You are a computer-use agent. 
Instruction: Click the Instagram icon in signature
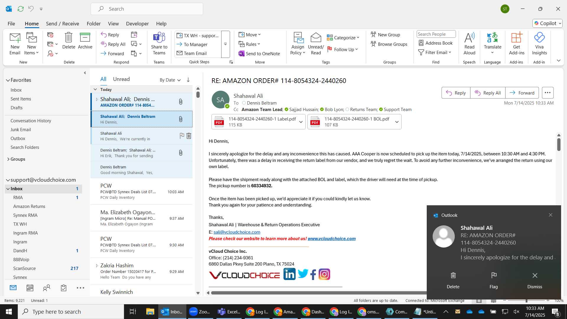click(324, 274)
